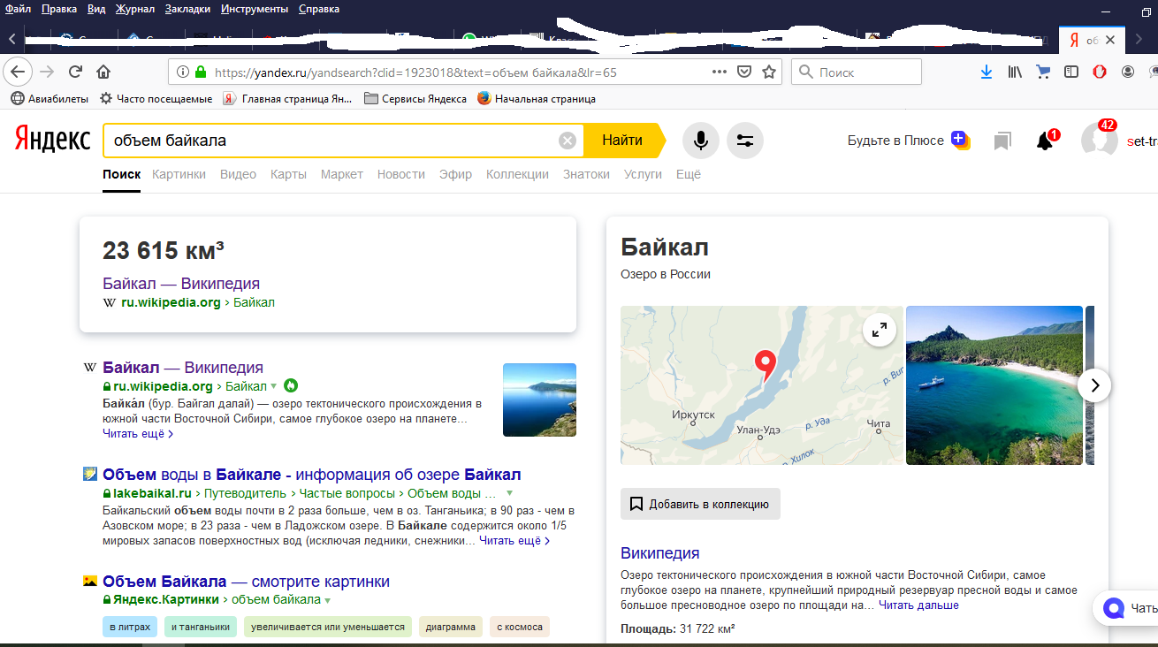Go back with the browser back arrow
The image size is (1158, 647).
(x=19, y=72)
